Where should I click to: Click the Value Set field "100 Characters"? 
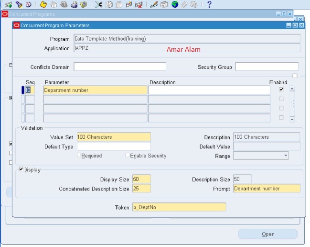pyautogui.click(x=114, y=137)
